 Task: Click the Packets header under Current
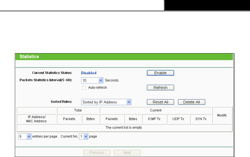(112, 119)
